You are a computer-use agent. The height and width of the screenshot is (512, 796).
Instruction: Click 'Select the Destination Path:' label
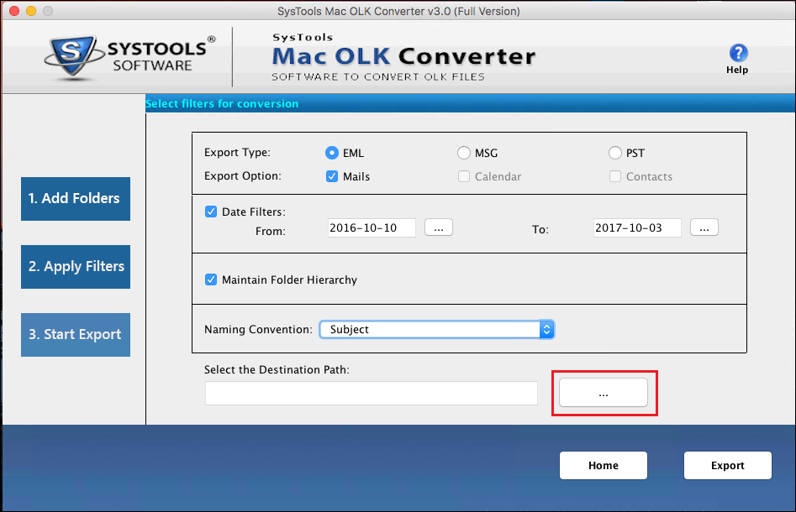tap(277, 369)
